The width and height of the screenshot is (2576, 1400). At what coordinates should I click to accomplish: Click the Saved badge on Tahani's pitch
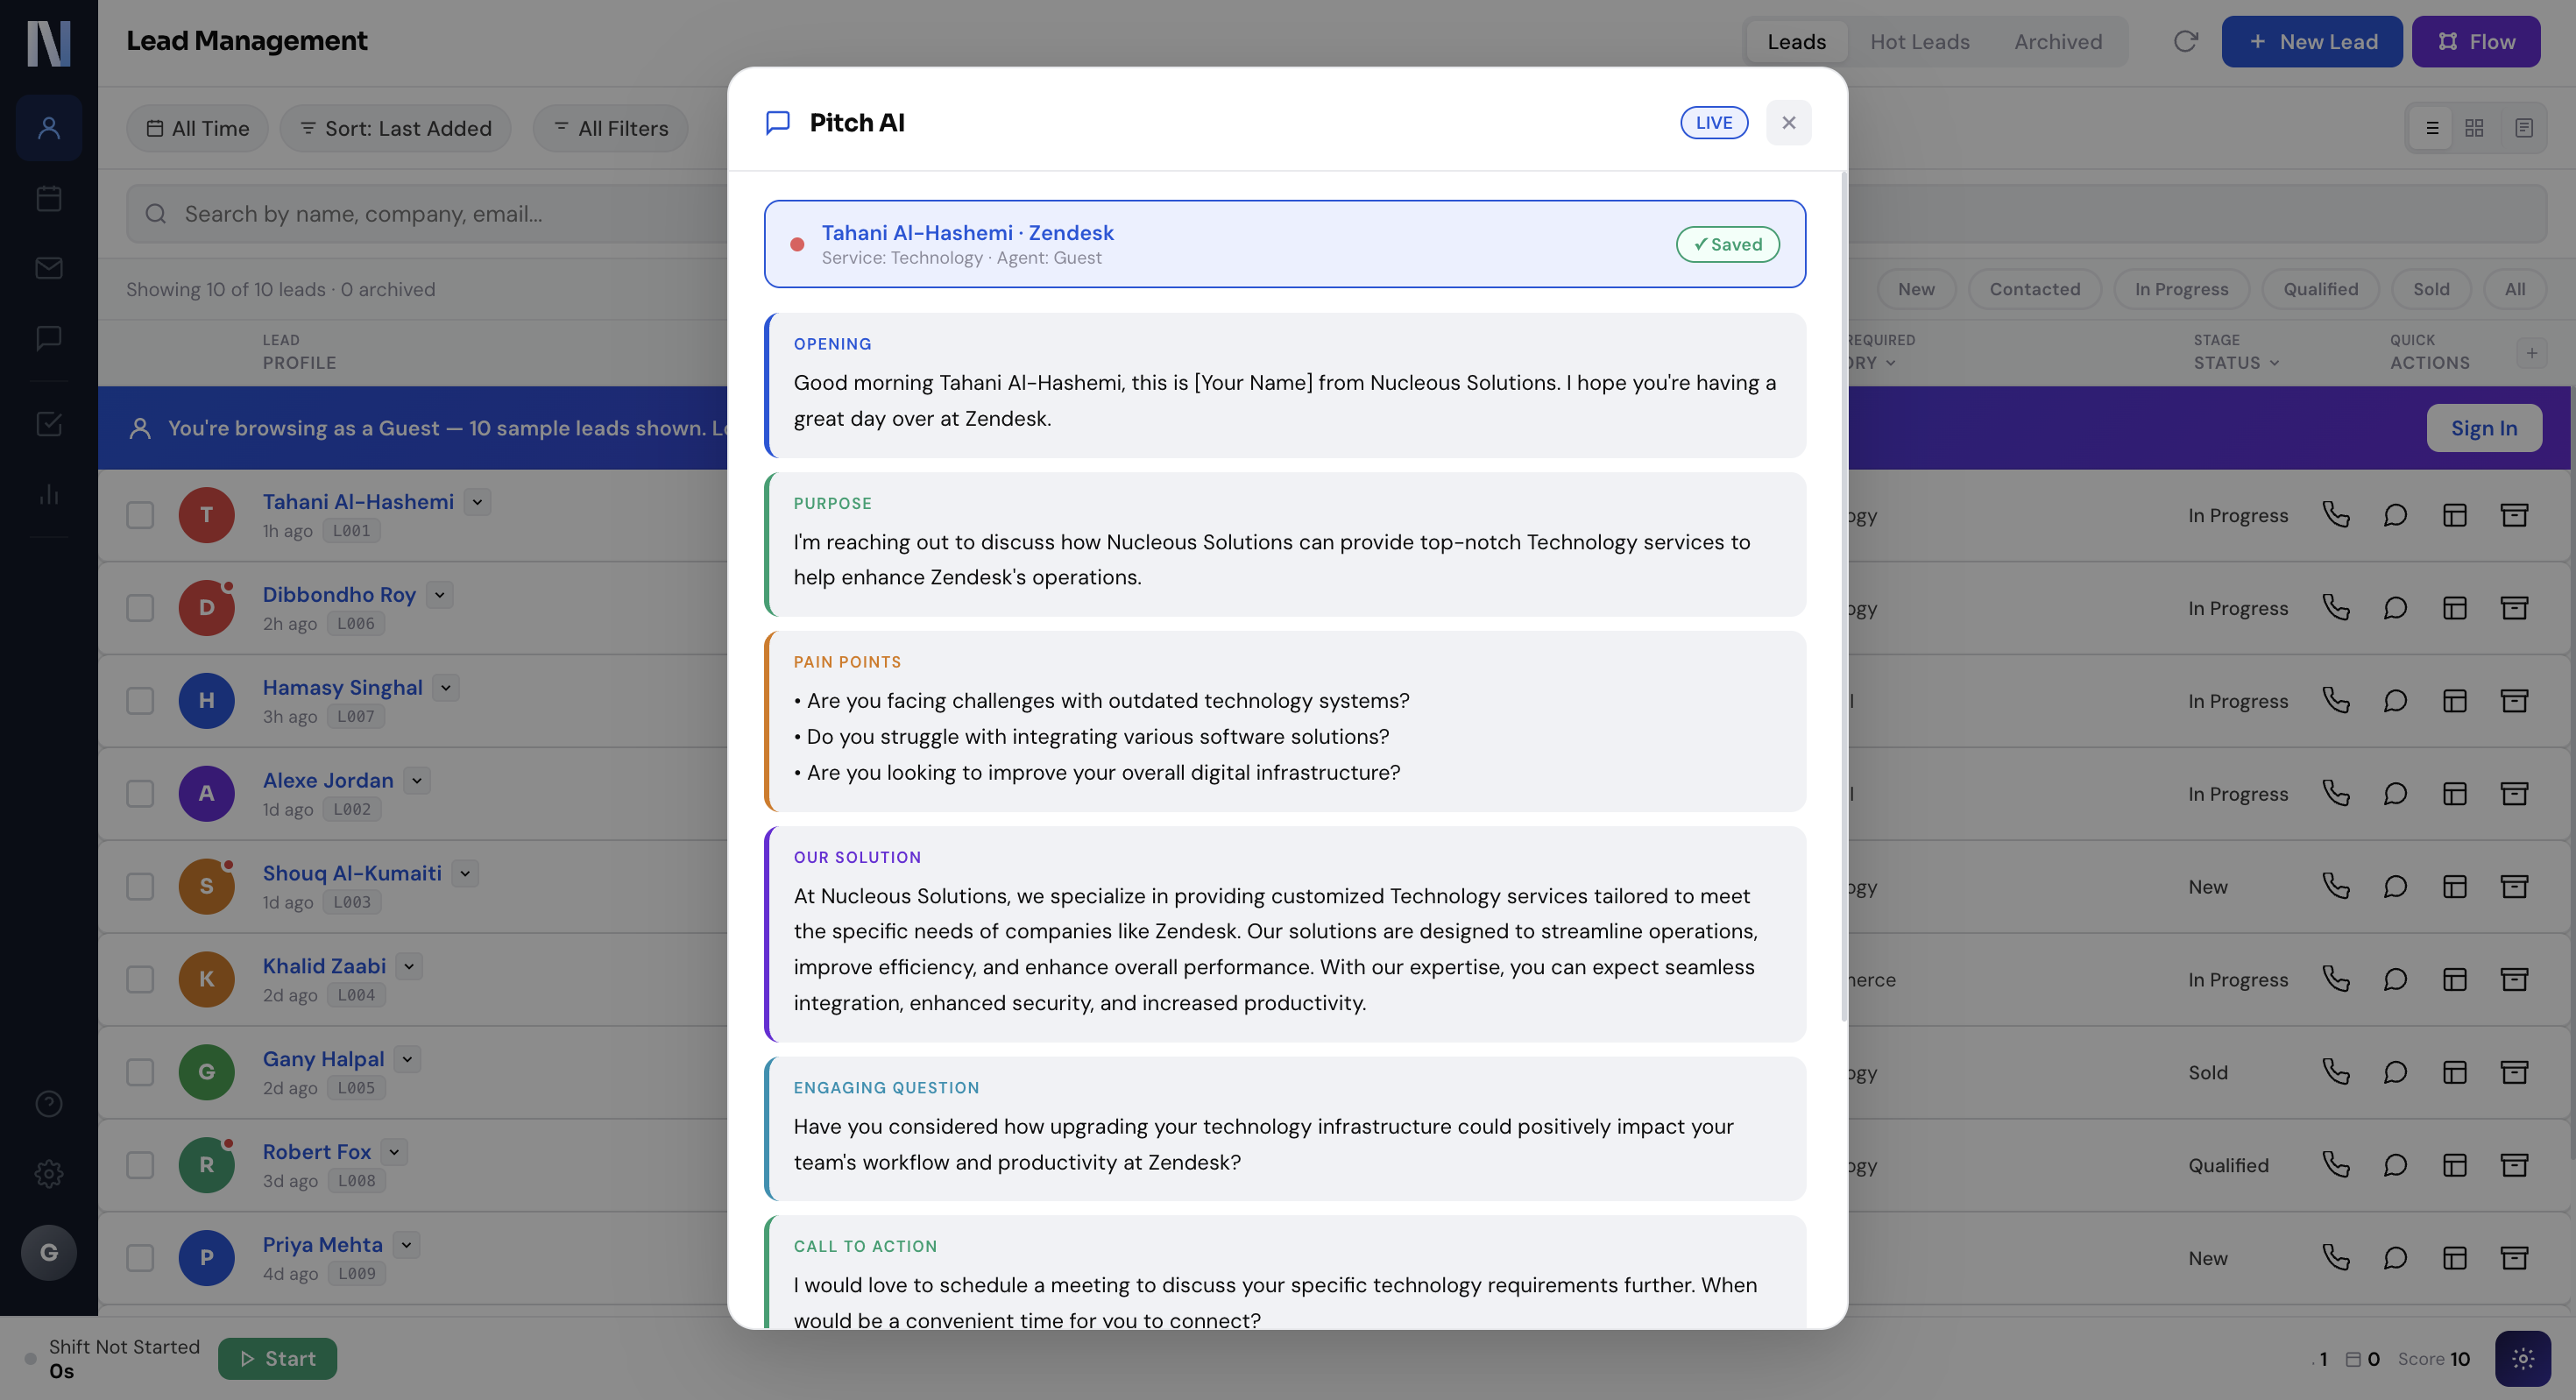tap(1727, 244)
